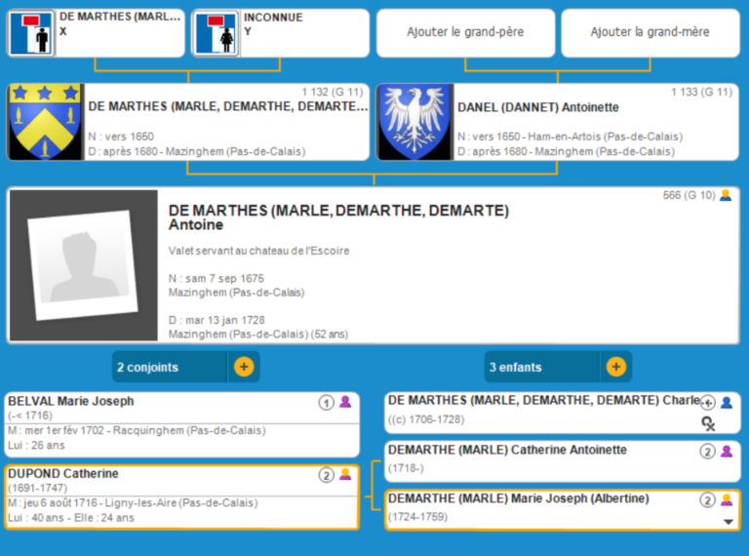The width and height of the screenshot is (749, 556).
Task: Click Ajouter le grand-père button
Action: pos(465,32)
